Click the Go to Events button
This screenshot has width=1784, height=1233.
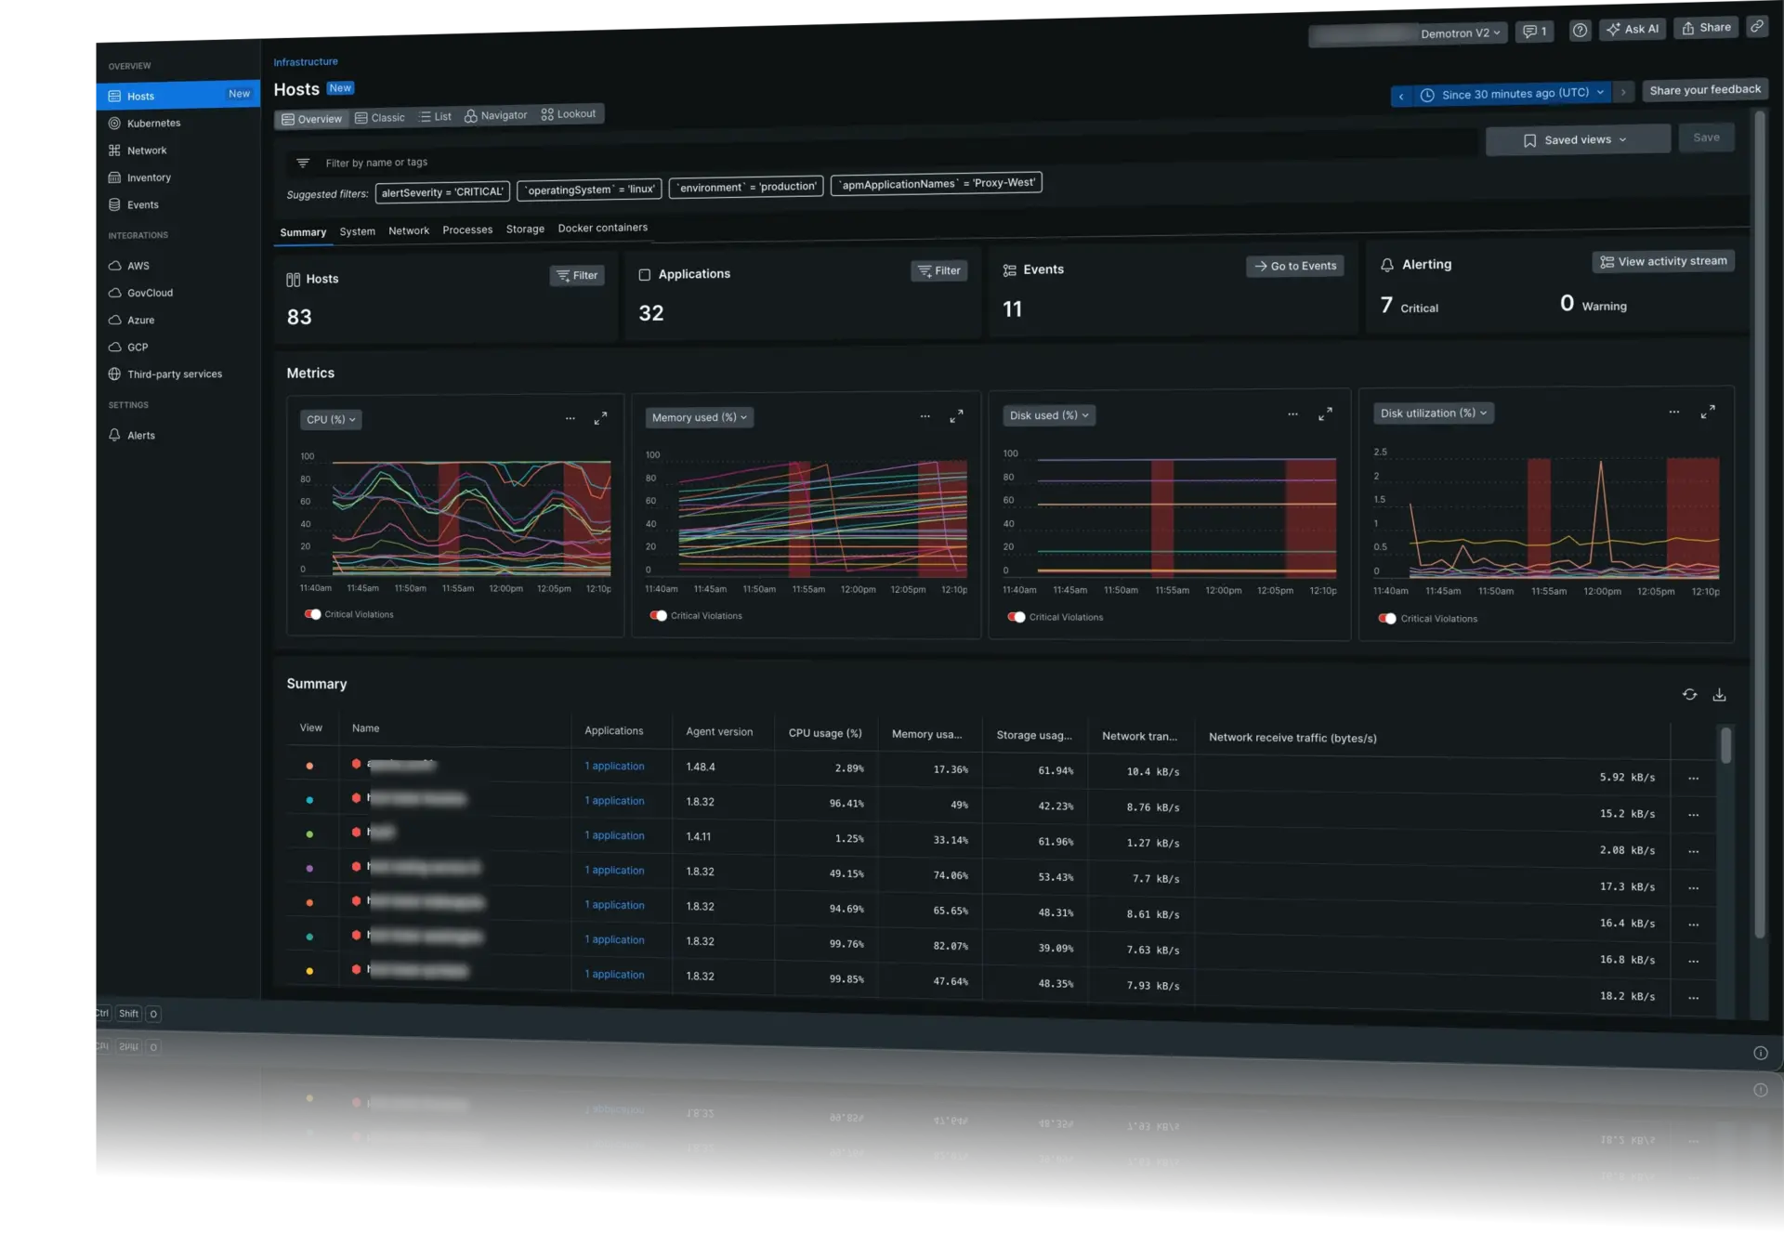point(1294,266)
